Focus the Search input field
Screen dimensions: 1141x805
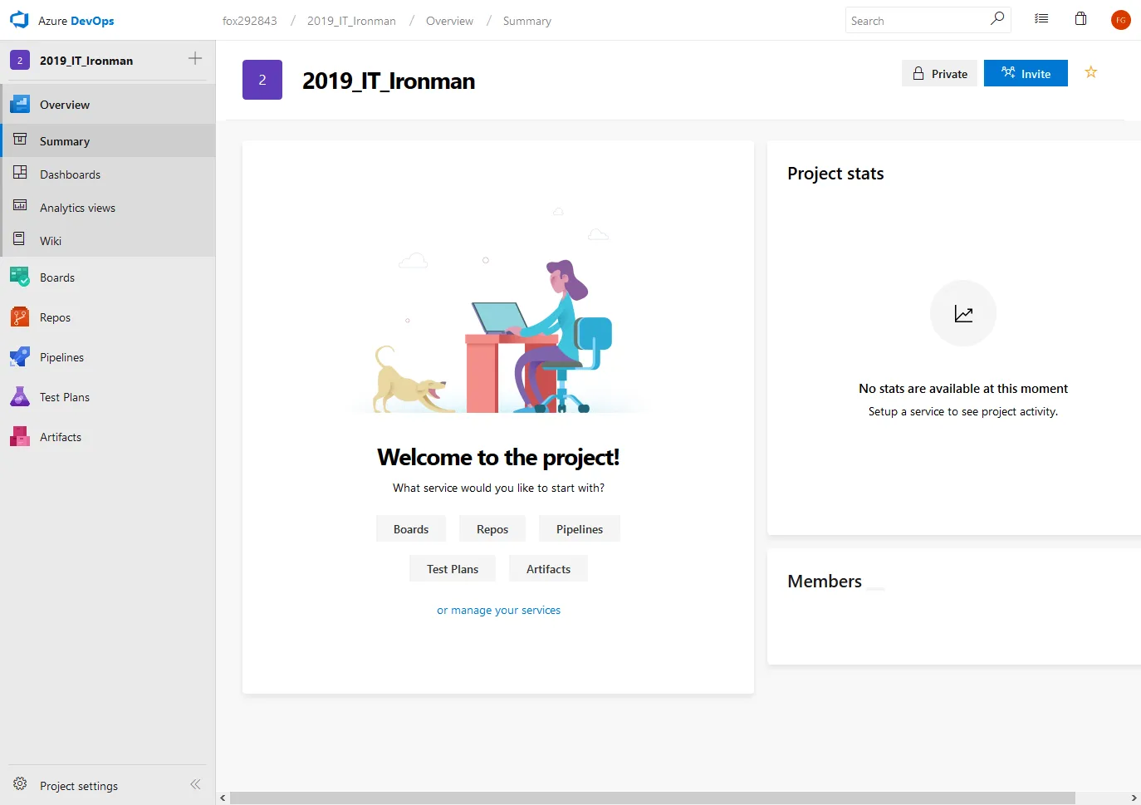[918, 21]
